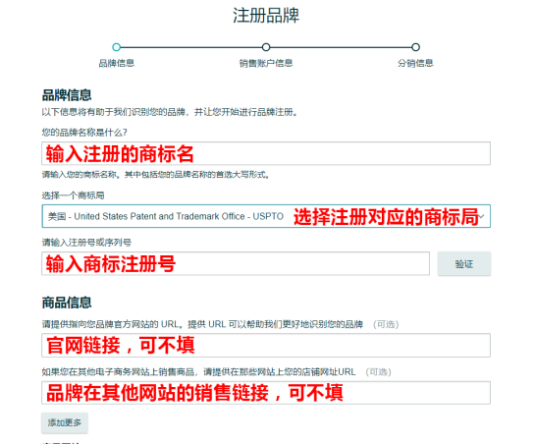The image size is (536, 444).
Task: Select the 品牌信息 step circle
Action: tap(117, 47)
